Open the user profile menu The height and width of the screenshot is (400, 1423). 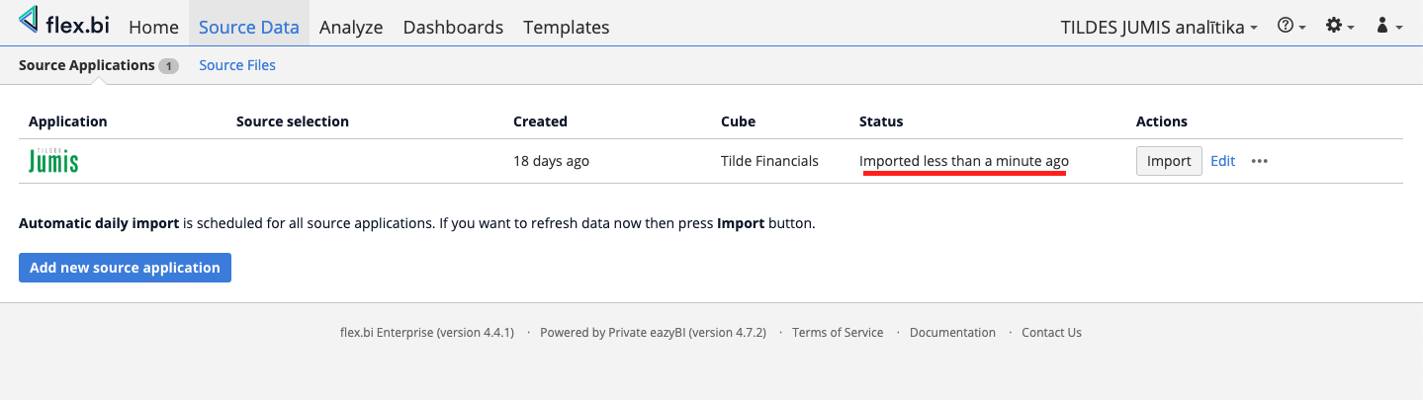(x=1388, y=27)
